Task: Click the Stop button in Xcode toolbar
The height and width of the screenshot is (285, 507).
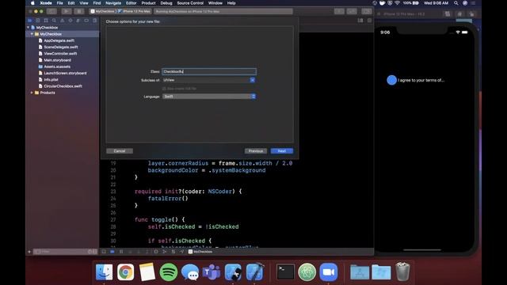Action: coord(79,11)
